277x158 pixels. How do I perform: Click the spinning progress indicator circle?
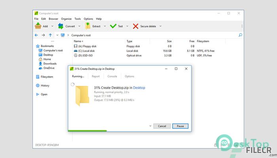click(72, 85)
